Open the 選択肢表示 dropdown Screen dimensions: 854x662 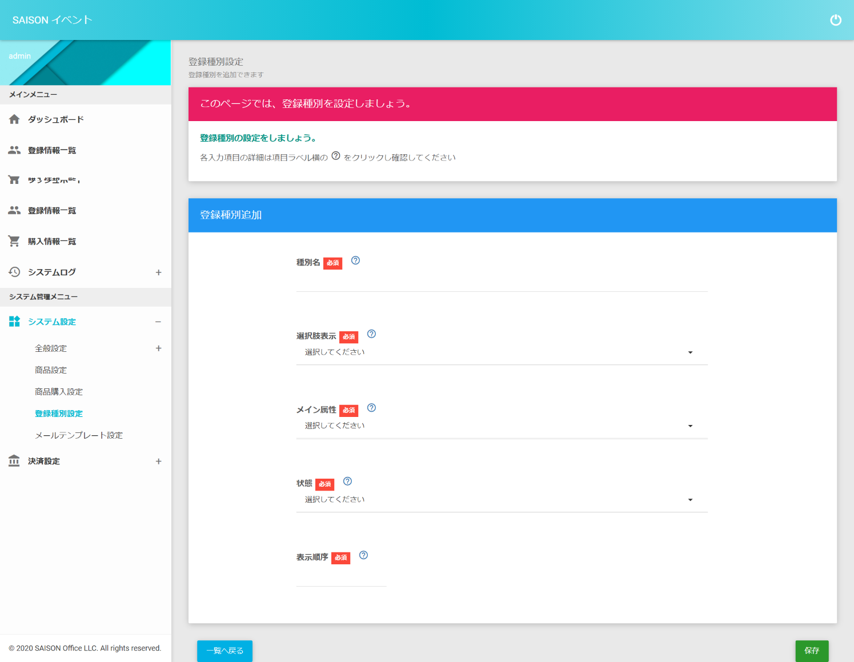pyautogui.click(x=501, y=352)
